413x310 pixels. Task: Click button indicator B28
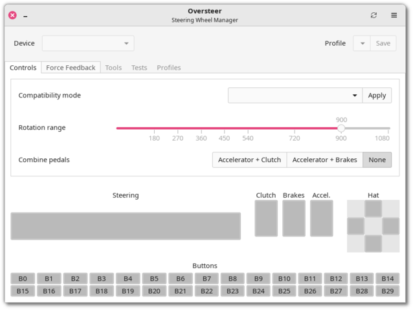point(362,291)
